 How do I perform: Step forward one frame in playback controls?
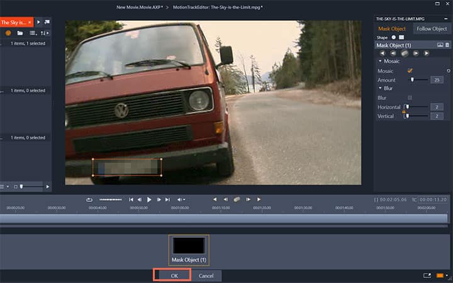click(x=159, y=199)
